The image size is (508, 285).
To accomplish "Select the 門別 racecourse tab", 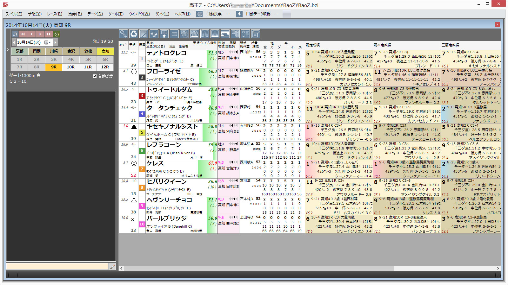I will point(37,51).
